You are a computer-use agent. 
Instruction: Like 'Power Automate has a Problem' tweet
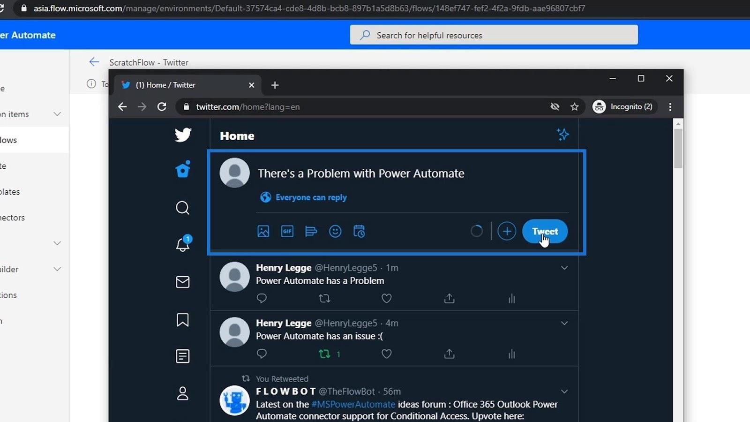[387, 298]
